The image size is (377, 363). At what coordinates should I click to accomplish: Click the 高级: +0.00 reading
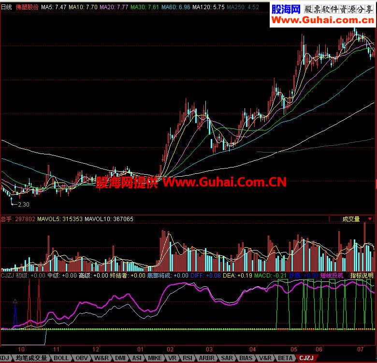(x=93, y=275)
